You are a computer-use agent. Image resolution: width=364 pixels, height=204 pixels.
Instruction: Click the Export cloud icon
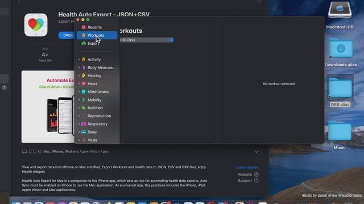(x=84, y=43)
